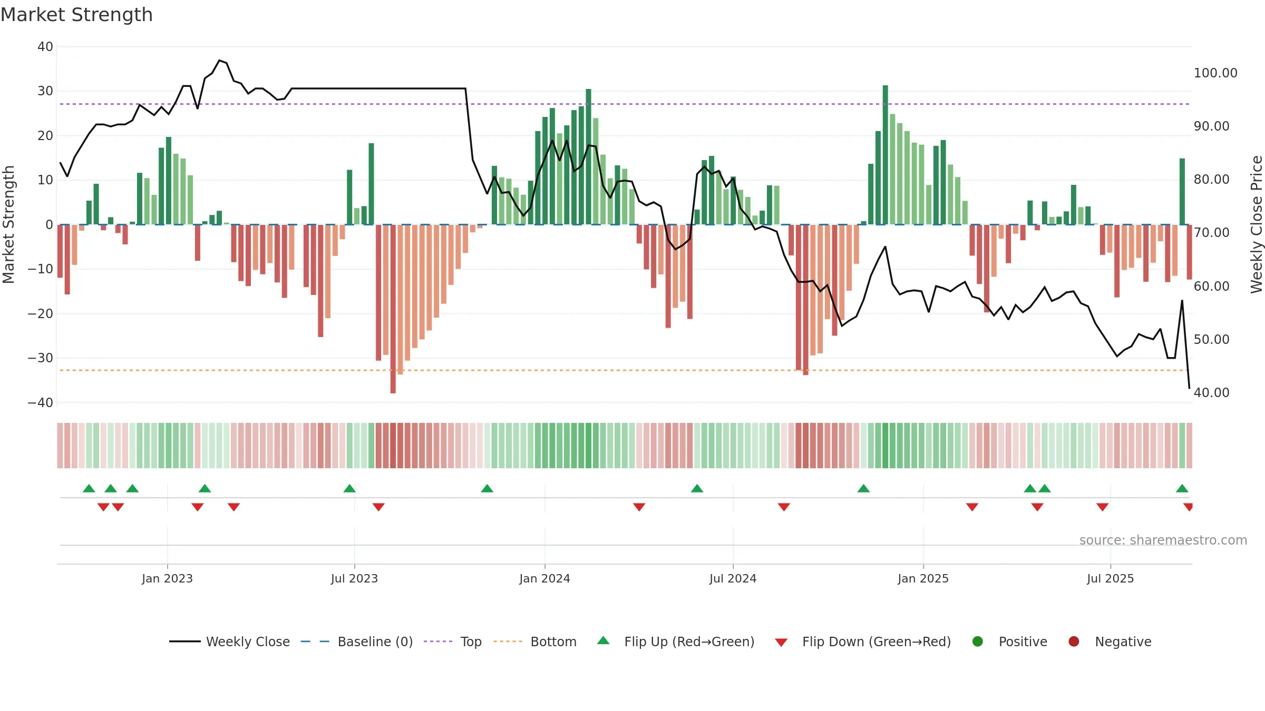Click the '50.00' right axis price label
The width and height of the screenshot is (1265, 711).
(x=1211, y=339)
